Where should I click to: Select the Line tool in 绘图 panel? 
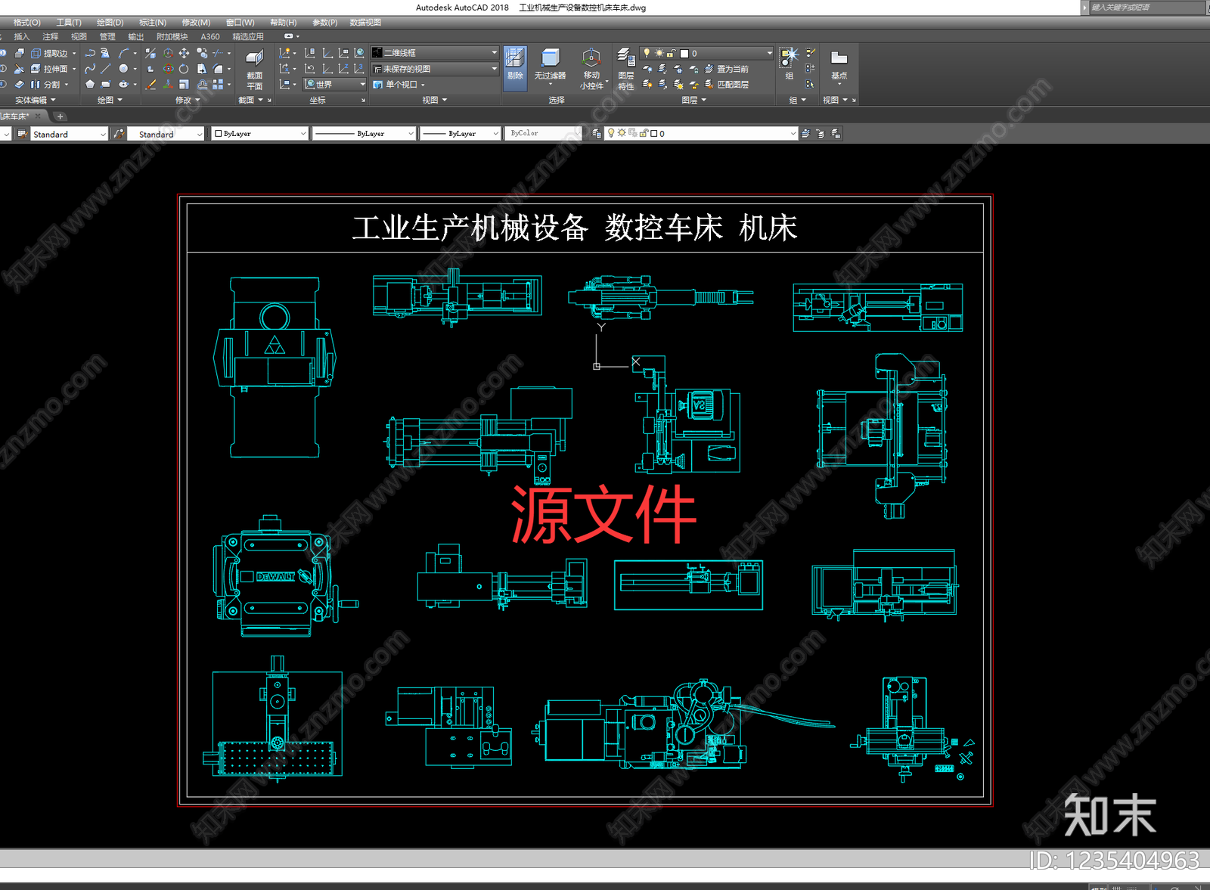tap(106, 69)
